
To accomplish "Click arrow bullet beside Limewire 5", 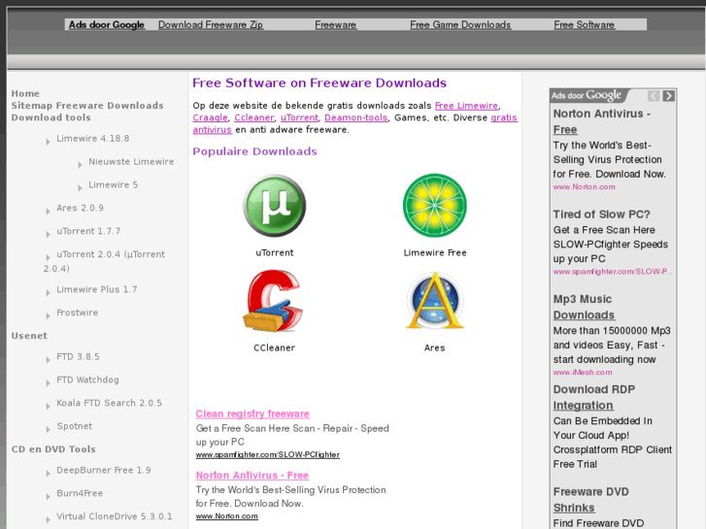I will (80, 188).
